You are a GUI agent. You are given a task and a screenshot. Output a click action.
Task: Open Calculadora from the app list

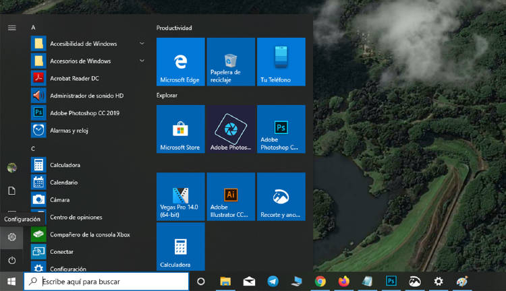(x=88, y=165)
